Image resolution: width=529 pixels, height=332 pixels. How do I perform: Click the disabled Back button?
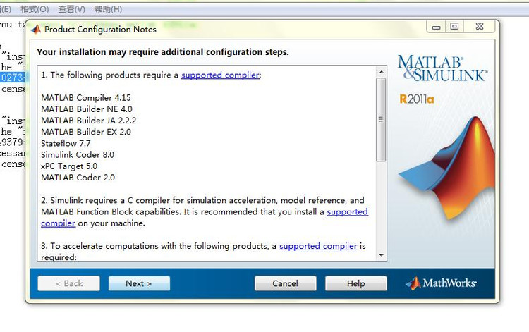[69, 283]
